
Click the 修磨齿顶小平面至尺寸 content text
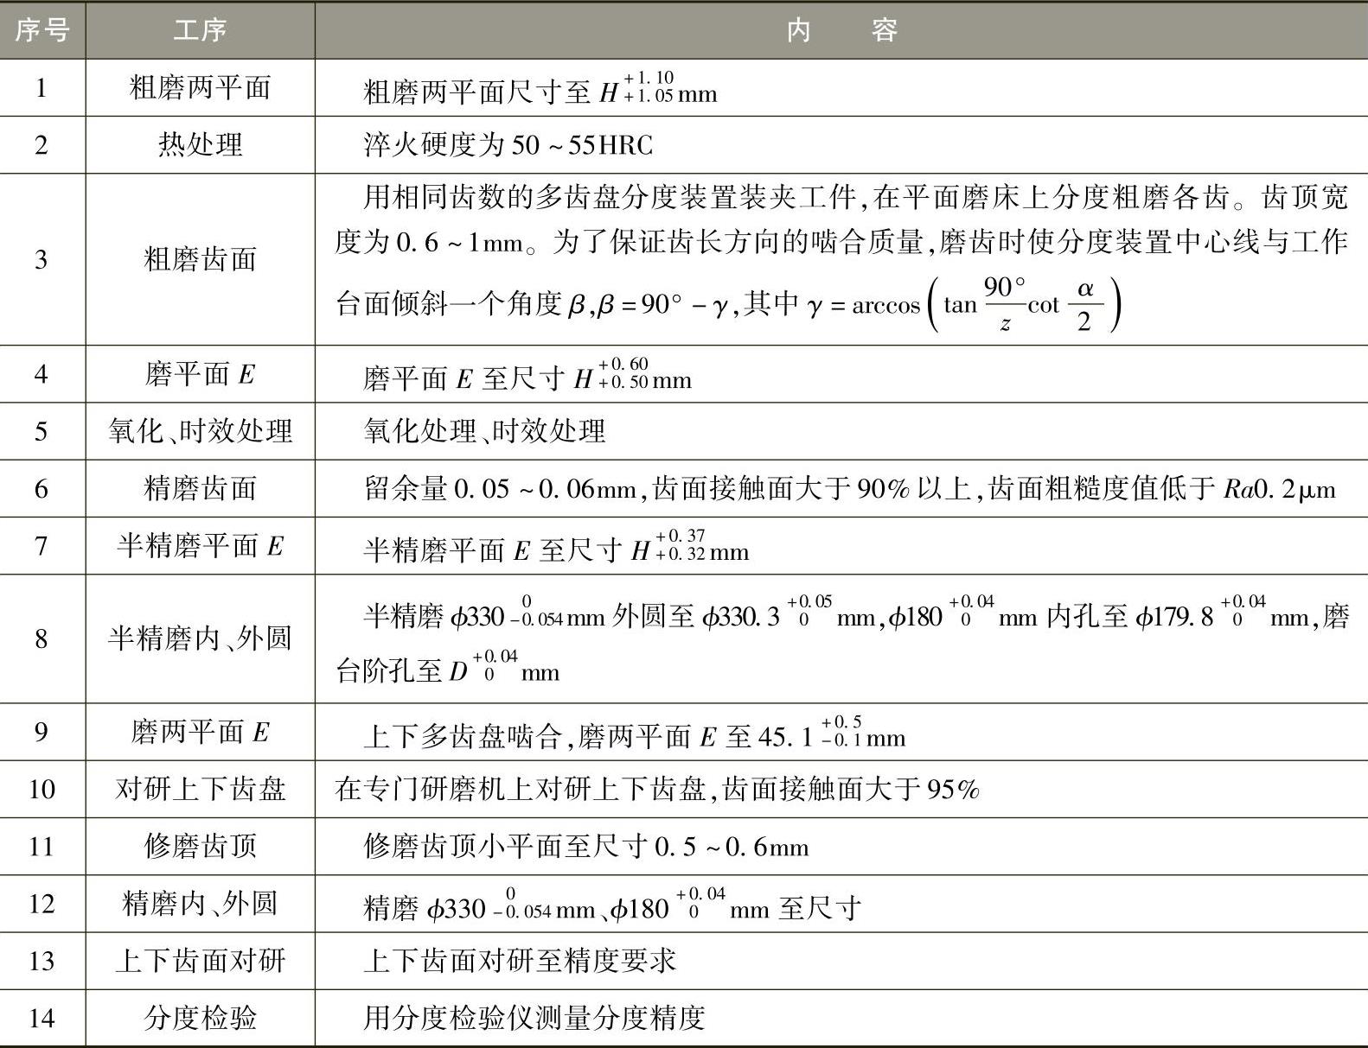[x=586, y=847]
